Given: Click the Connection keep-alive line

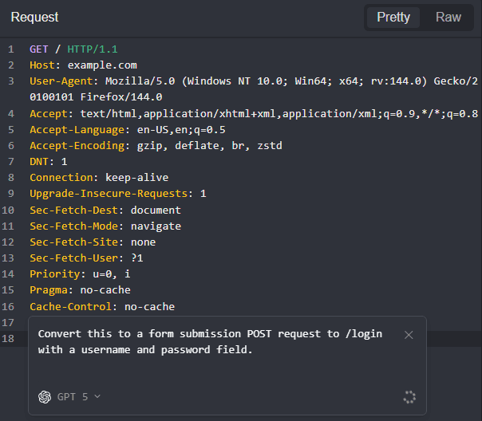Looking at the screenshot, I should tap(99, 178).
